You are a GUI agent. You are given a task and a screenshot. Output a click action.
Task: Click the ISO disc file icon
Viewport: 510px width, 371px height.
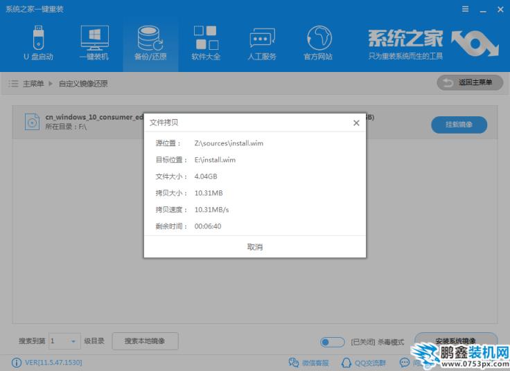pos(32,122)
